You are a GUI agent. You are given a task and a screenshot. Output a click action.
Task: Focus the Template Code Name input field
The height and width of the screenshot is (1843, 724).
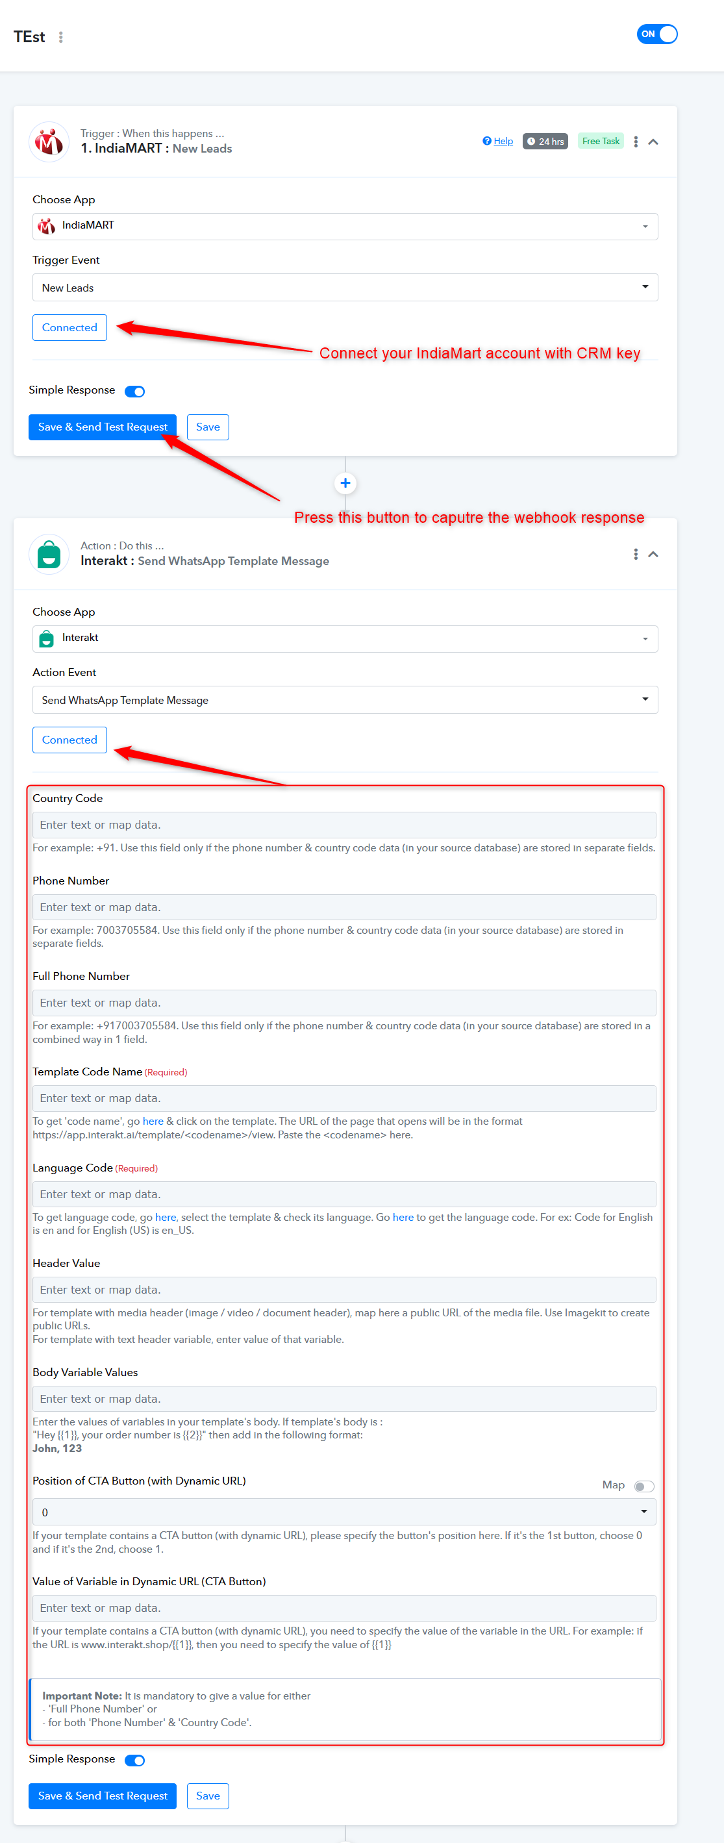tap(344, 1098)
